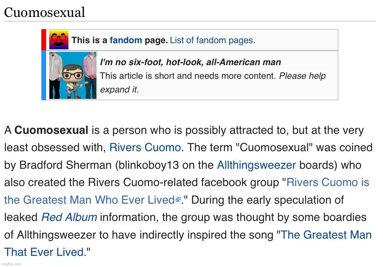Click the external link icon after "Ever Lived"
Viewport: 383px width, 267px height.
click(178, 200)
